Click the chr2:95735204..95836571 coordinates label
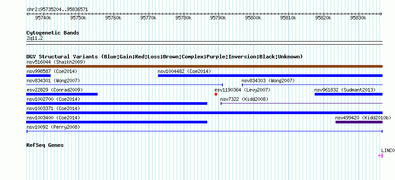Screen dimensions: 395x180 coord(57,10)
